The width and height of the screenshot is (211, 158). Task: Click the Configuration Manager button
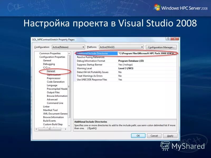click(161, 47)
